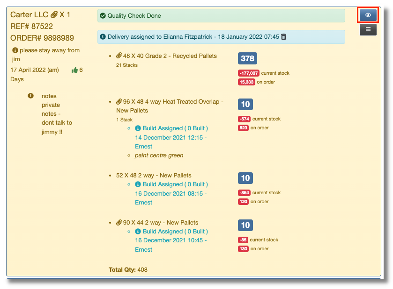Click 'Quality Check Done' banner text
393x289 pixels.
click(x=134, y=16)
